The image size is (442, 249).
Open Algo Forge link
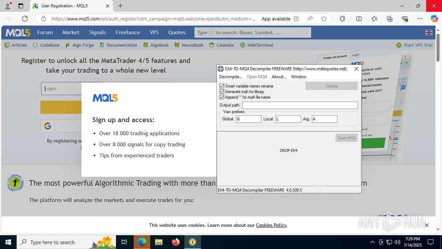(79, 45)
